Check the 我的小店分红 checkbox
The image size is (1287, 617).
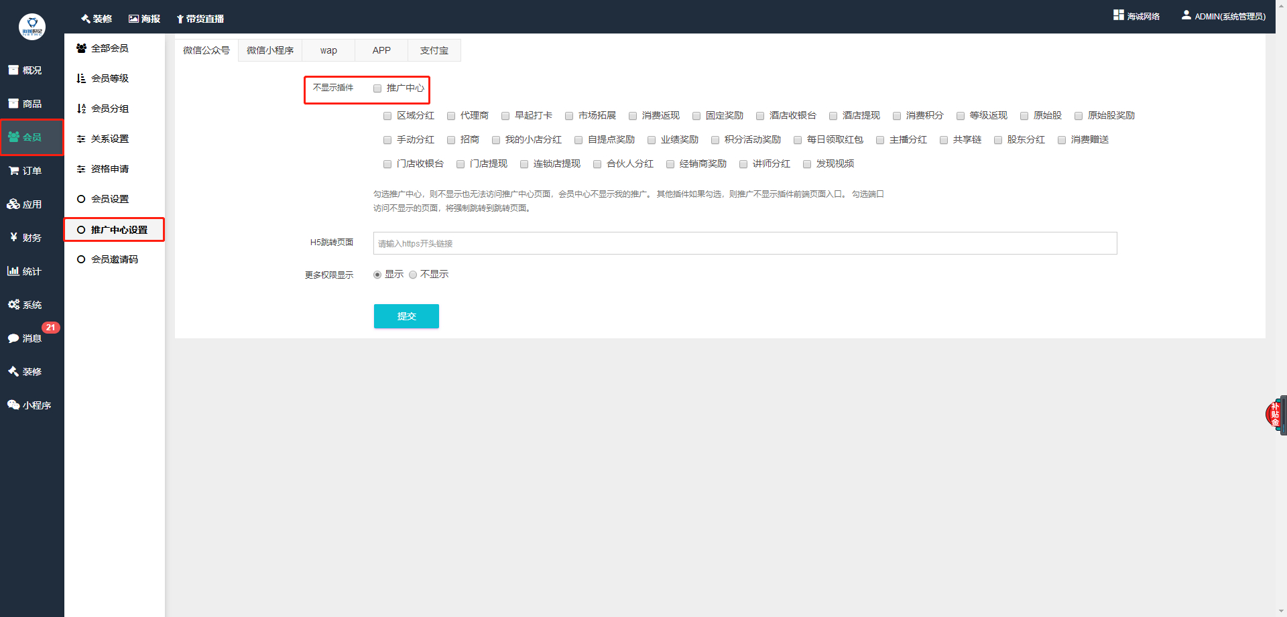pyautogui.click(x=496, y=140)
